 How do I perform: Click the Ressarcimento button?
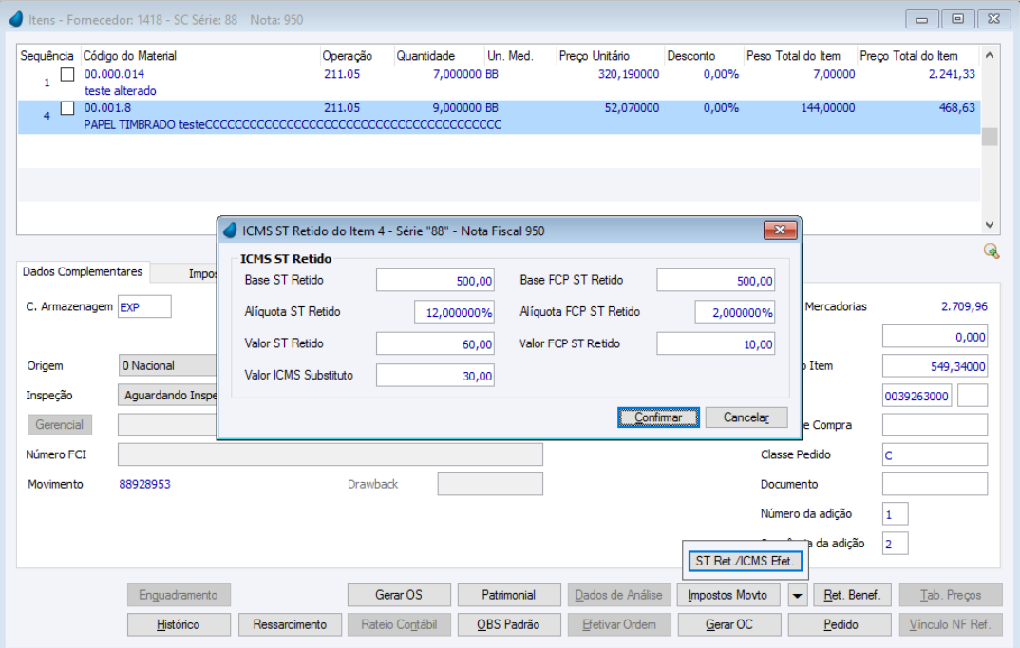(x=290, y=624)
